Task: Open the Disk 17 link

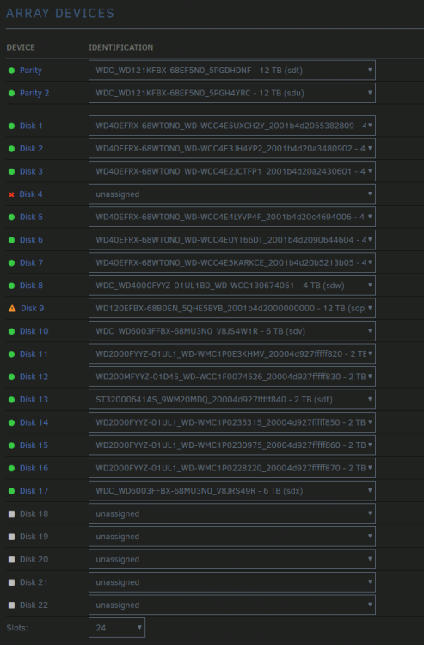Action: tap(34, 491)
